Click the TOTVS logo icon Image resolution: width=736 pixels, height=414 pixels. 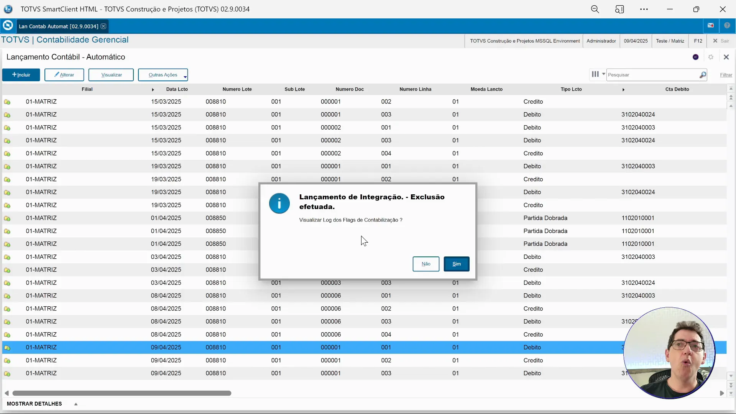[x=8, y=26]
